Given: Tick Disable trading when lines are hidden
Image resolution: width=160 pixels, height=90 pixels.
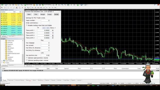Looking at the screenshot, I should [27, 25].
